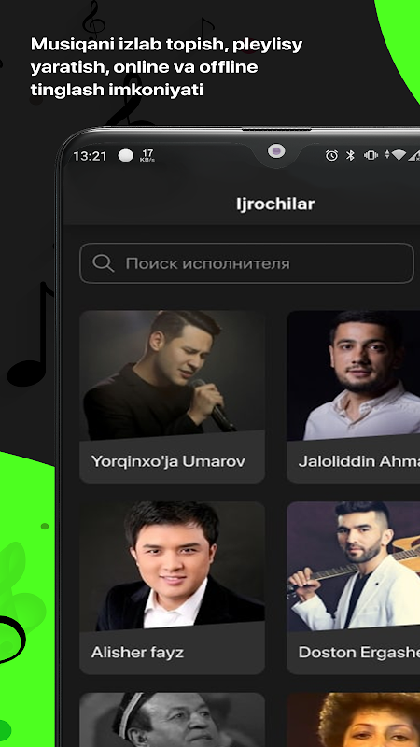Tap the white circle notification icon
Screen dimensions: 420x747
click(x=126, y=155)
